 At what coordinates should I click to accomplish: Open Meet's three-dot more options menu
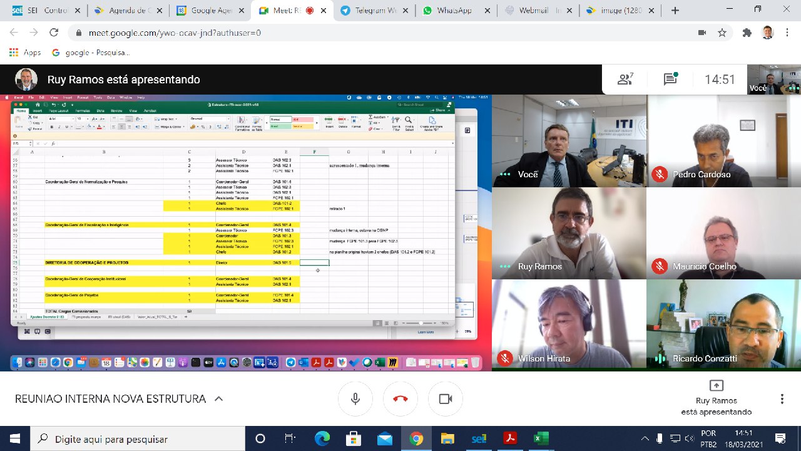782,399
